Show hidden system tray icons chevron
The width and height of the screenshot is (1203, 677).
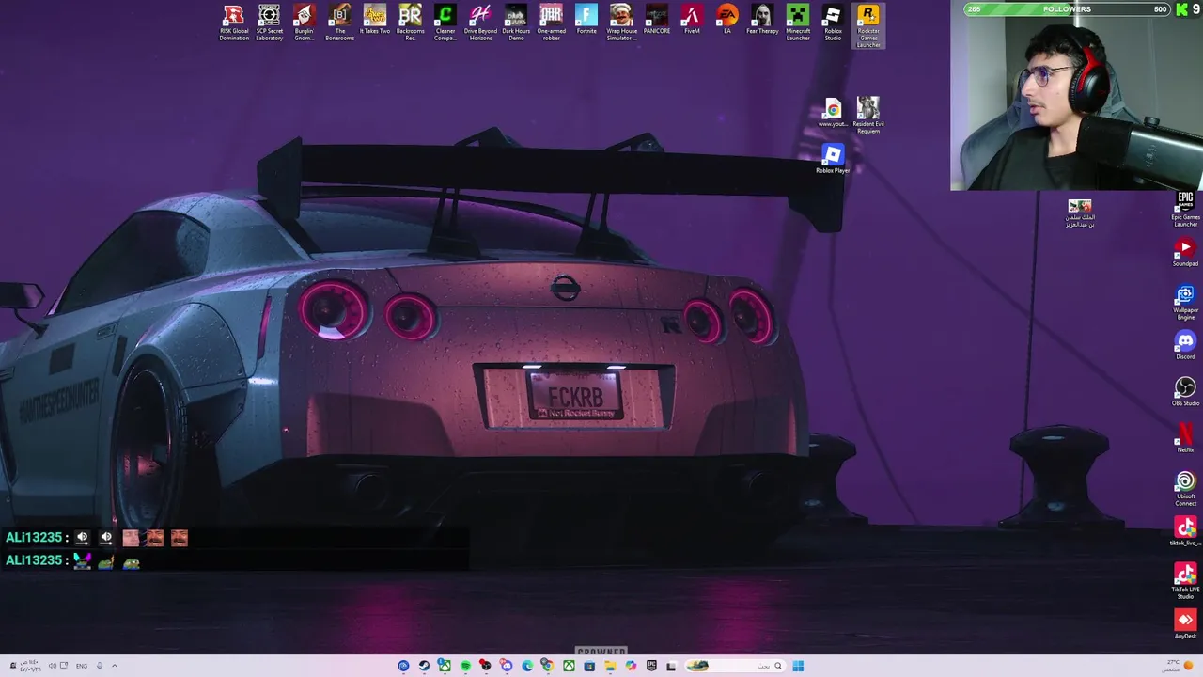(x=114, y=666)
